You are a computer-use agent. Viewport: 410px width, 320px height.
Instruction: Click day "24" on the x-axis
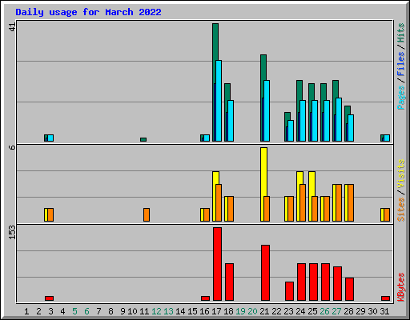300,311
